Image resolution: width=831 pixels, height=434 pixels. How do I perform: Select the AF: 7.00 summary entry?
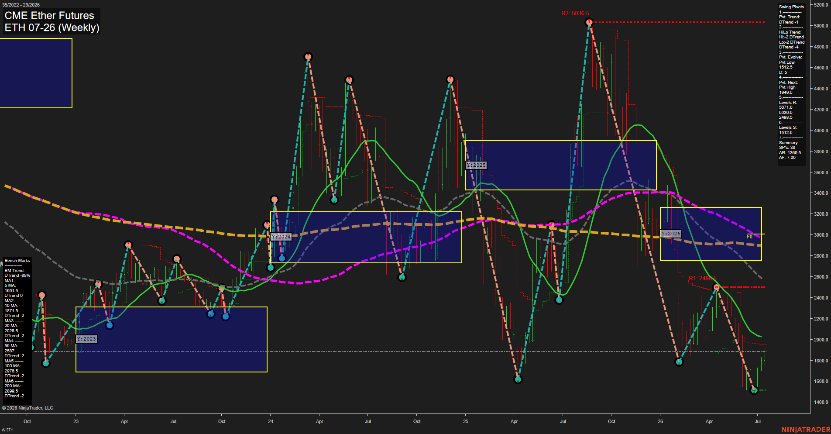click(787, 158)
